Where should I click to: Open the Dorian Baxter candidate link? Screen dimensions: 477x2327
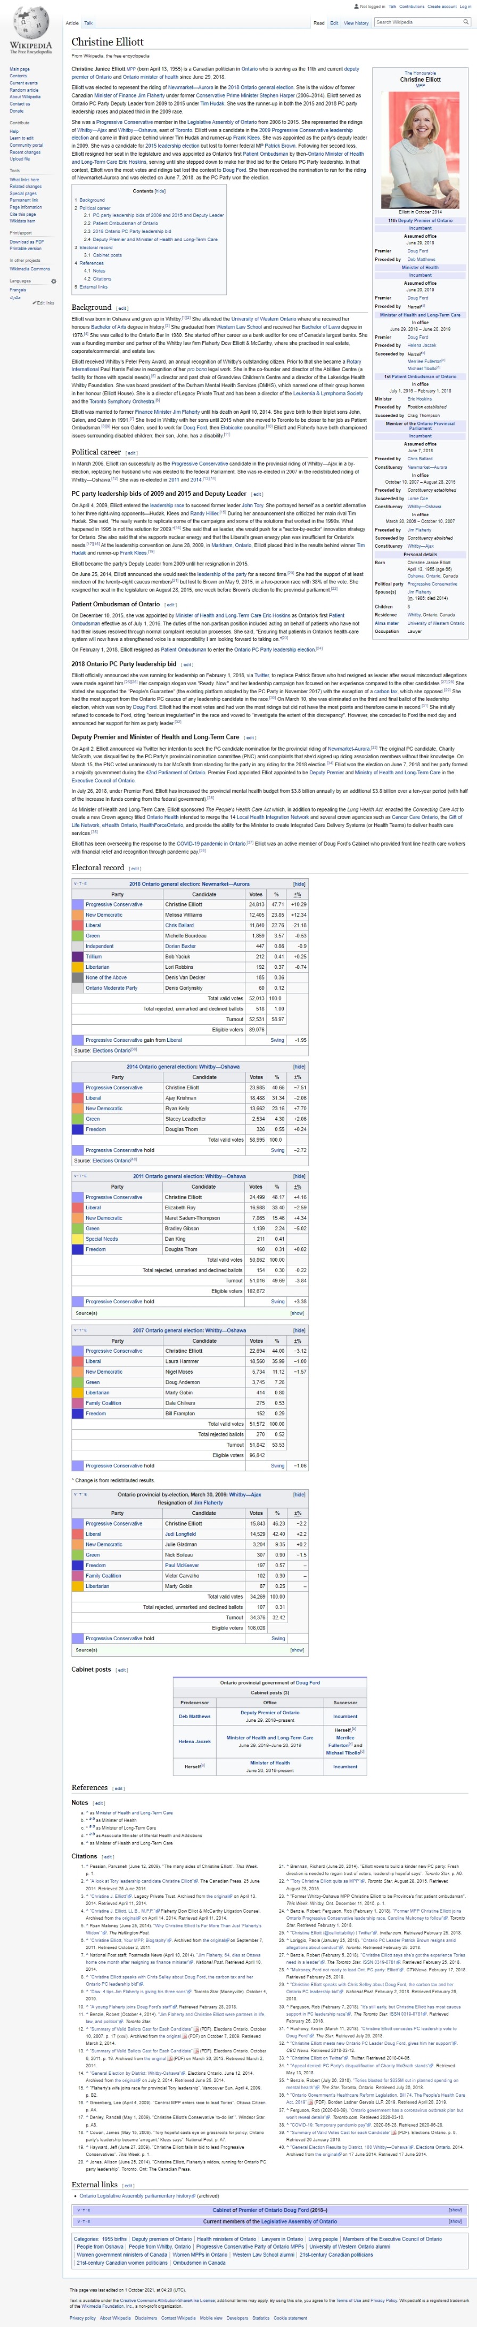(x=180, y=946)
